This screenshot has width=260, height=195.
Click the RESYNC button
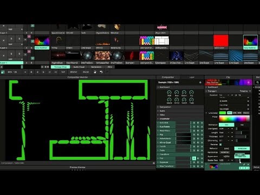pyautogui.click(x=74, y=72)
